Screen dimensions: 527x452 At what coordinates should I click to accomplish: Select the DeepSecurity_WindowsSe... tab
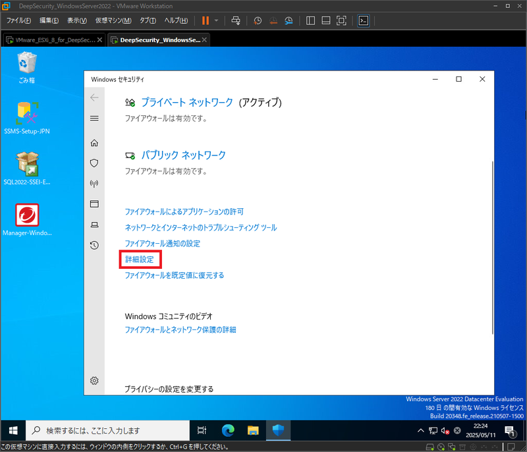tap(159, 40)
